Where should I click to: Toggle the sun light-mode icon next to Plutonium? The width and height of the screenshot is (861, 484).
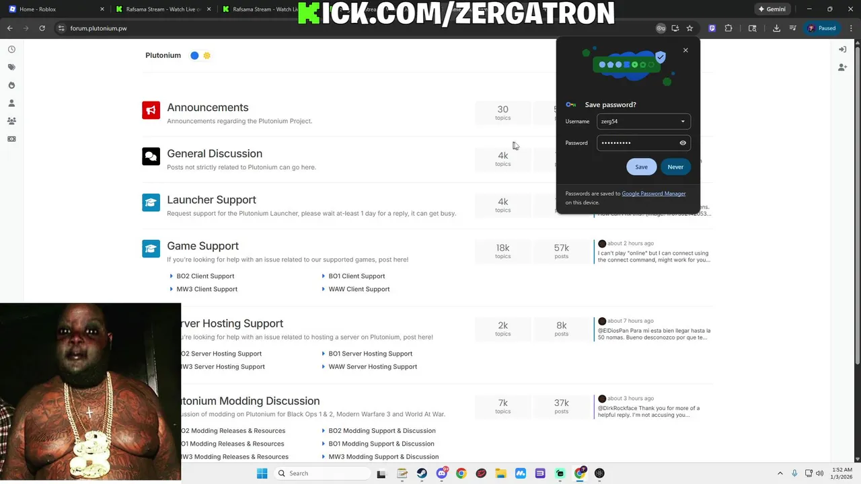tap(207, 55)
